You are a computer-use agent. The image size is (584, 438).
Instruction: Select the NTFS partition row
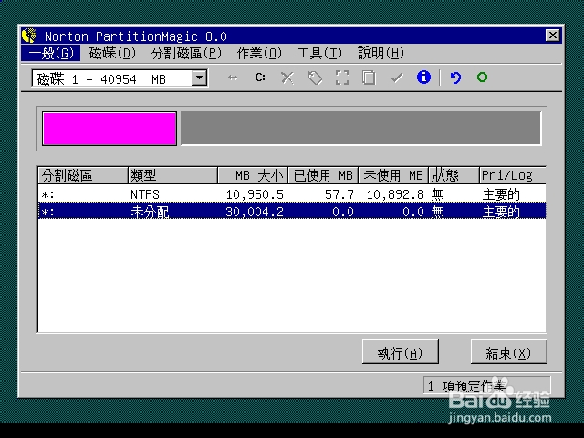point(292,194)
